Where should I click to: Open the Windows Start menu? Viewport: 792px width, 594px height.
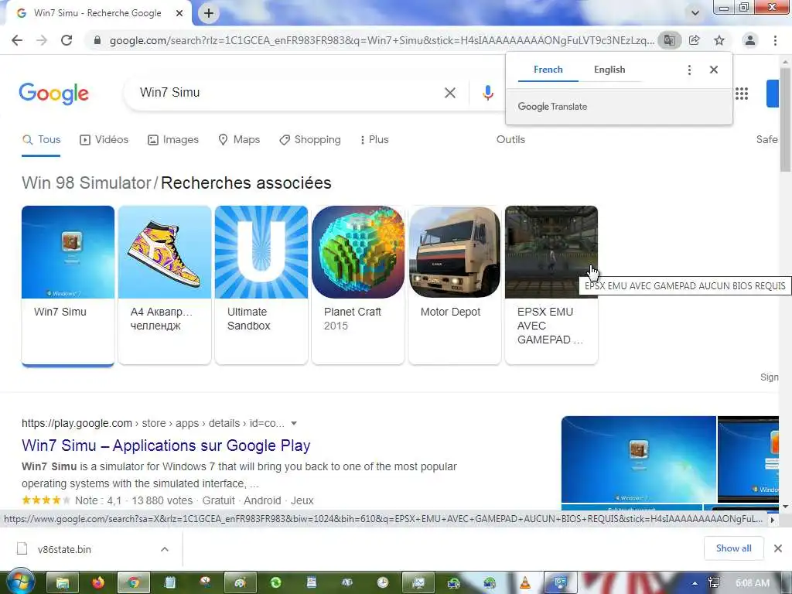point(20,582)
